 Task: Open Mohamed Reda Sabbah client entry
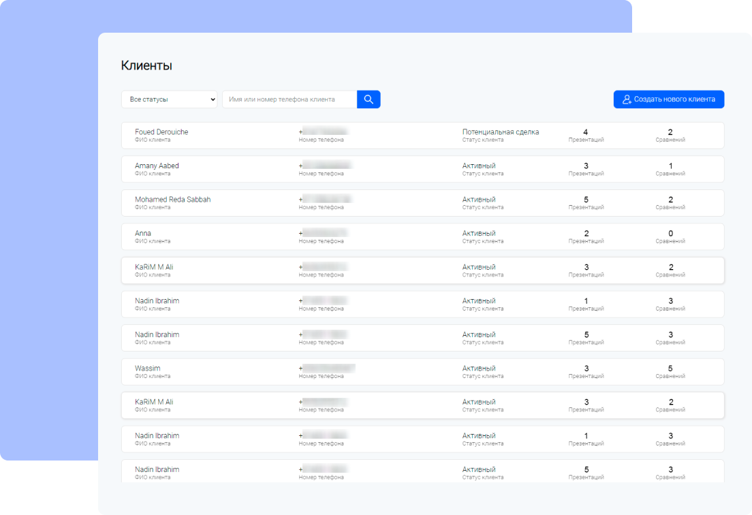tap(422, 203)
